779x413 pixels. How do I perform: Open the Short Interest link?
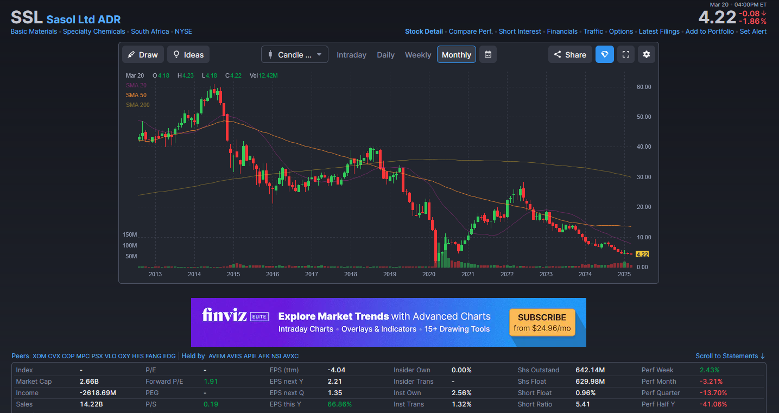coord(520,31)
